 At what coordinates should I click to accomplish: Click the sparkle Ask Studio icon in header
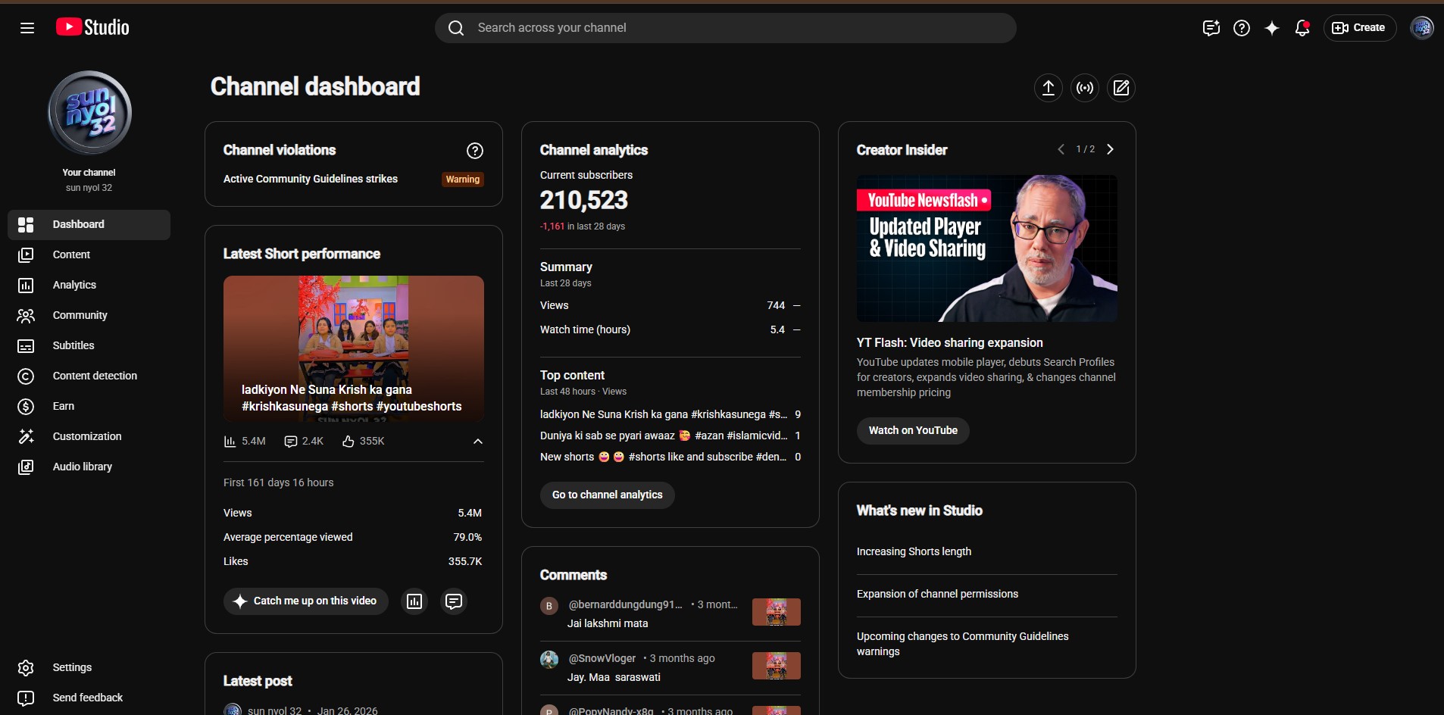(x=1272, y=28)
